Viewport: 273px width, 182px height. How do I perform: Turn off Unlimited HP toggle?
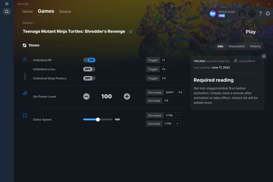(89, 60)
